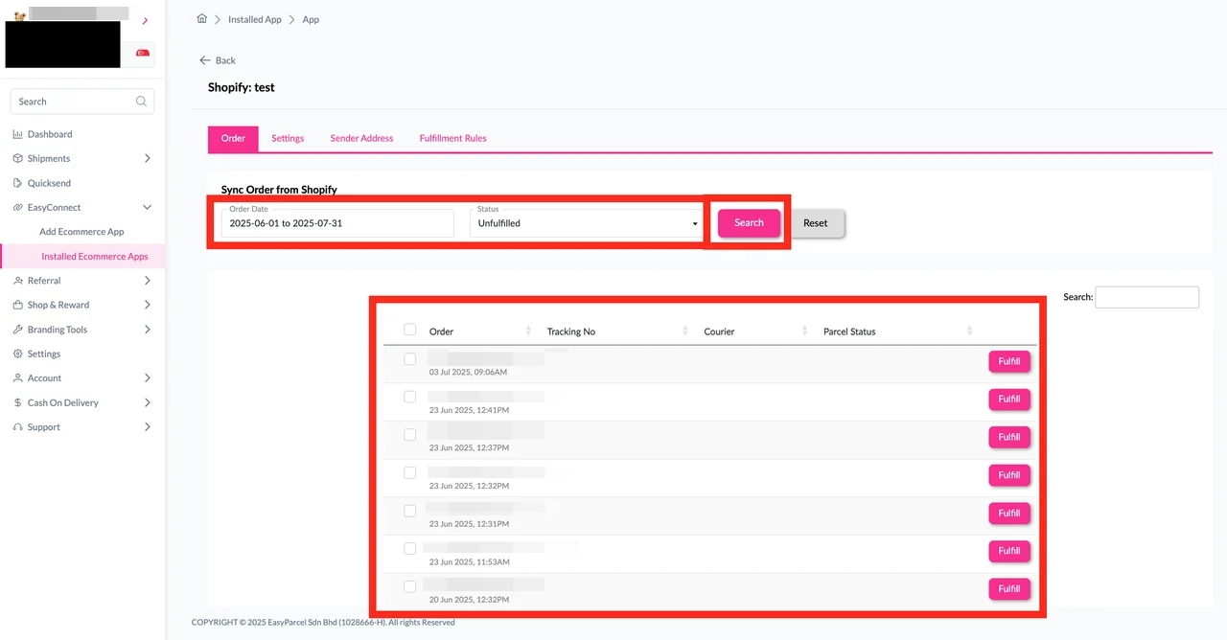Select the Dashboard icon in sidebar
1227x640 pixels.
click(19, 134)
